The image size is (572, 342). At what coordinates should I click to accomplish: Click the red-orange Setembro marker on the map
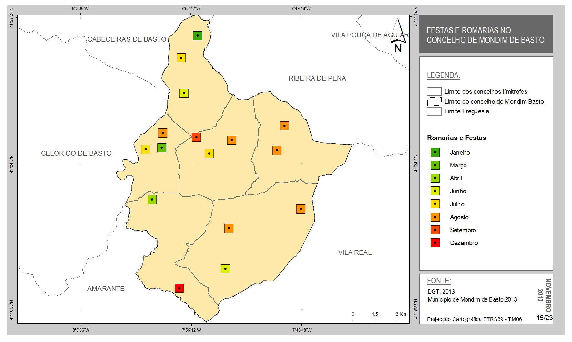click(x=196, y=137)
